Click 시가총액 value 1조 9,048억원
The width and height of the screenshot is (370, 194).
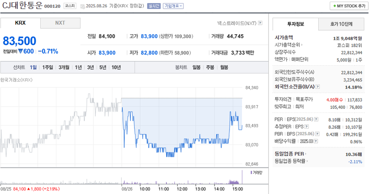(x=348, y=38)
